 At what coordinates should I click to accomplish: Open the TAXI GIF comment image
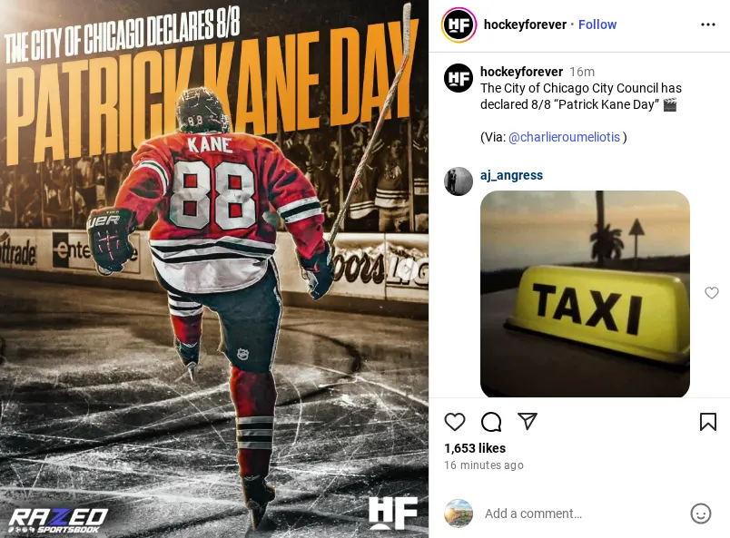click(x=585, y=294)
